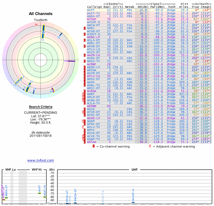This screenshot has height=206, width=214.
Task: Click the WDRG-LP callsign in the table
Action: click(x=93, y=37)
